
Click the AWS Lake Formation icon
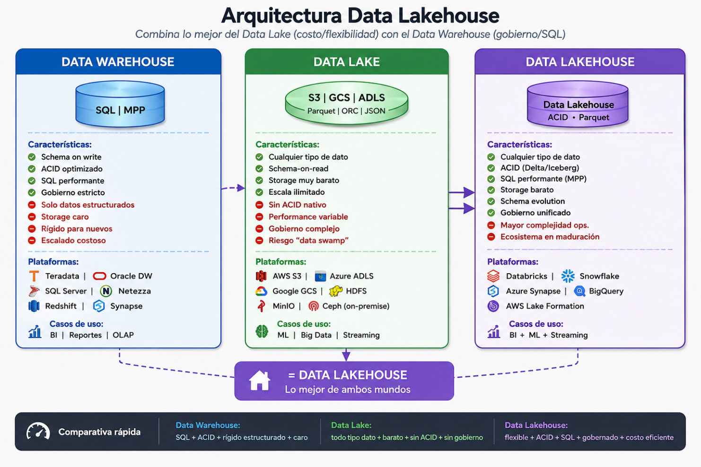point(493,306)
